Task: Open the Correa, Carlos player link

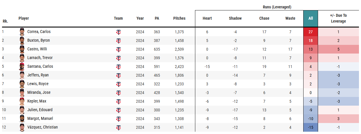Action: [x=39, y=32]
